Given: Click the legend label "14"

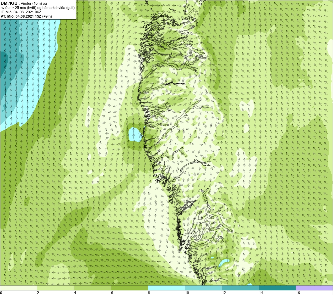Looking at the screenshot, I should pos(261,293).
